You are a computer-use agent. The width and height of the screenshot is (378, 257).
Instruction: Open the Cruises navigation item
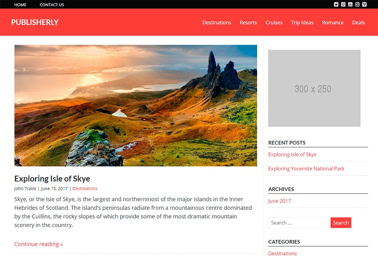(274, 22)
